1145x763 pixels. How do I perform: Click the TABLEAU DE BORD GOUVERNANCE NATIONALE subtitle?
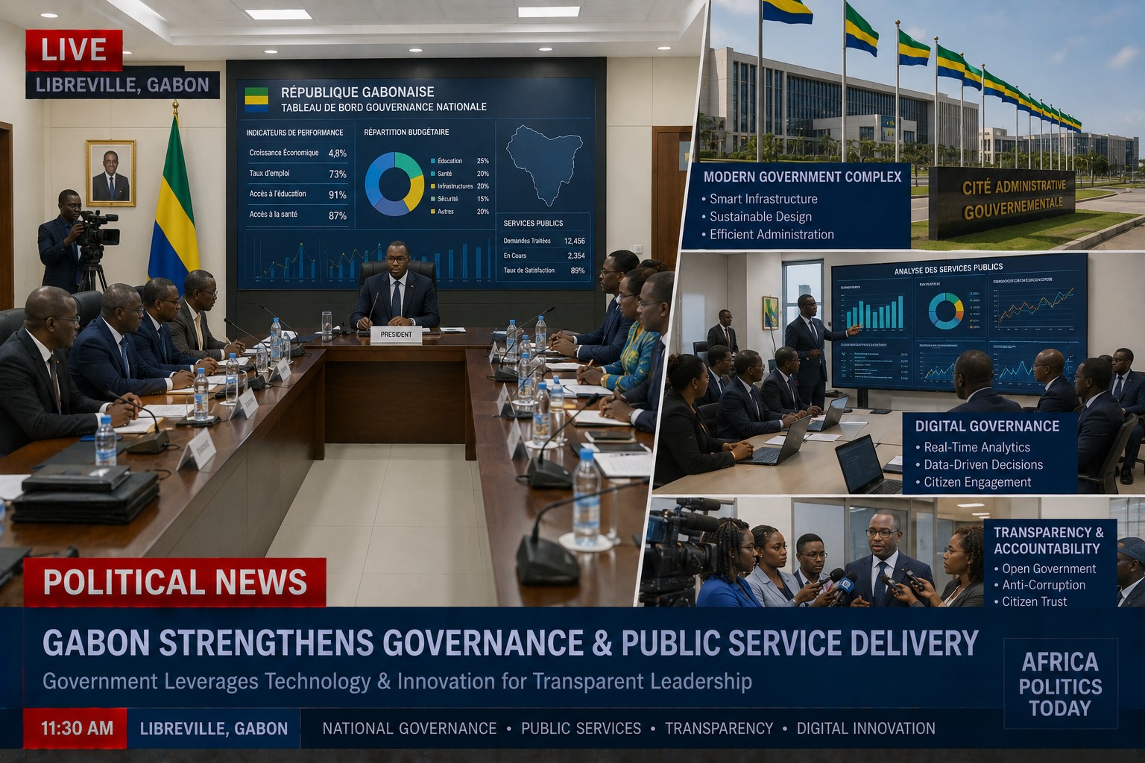383,107
